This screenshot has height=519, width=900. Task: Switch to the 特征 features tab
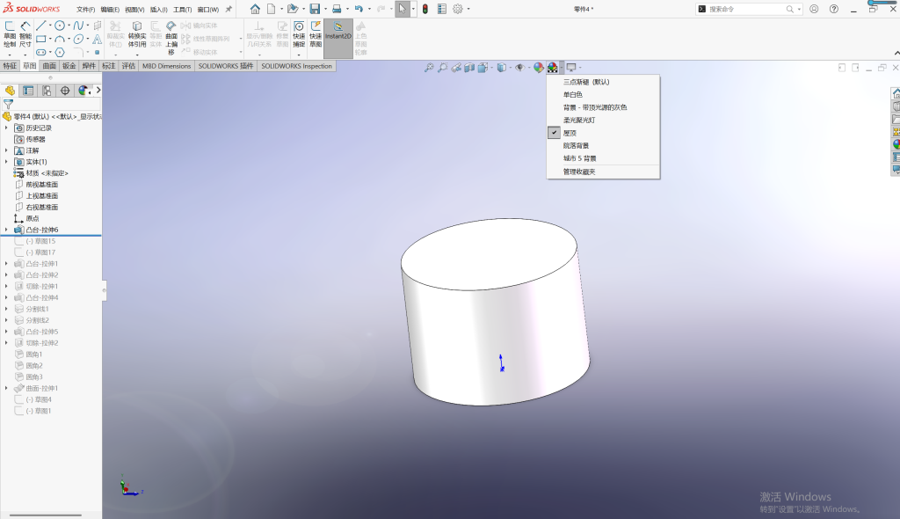pos(10,66)
